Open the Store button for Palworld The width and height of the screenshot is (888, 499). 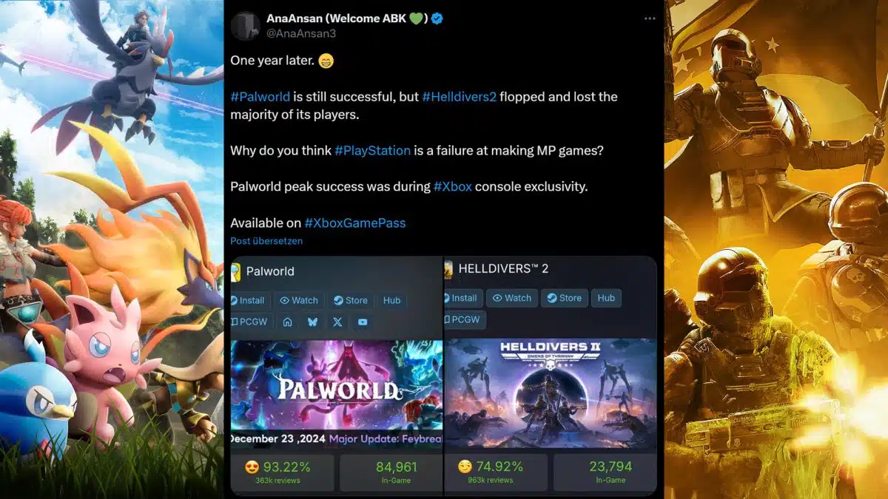click(350, 300)
